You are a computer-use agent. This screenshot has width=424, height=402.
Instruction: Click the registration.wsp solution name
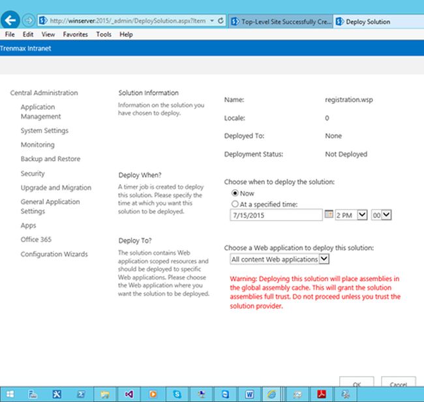[349, 100]
